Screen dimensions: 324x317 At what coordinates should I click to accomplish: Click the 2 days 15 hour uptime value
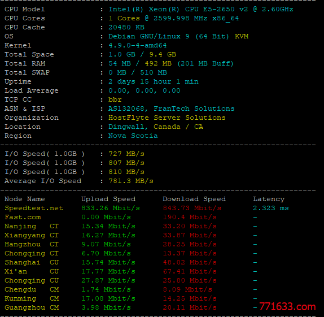click(154, 81)
